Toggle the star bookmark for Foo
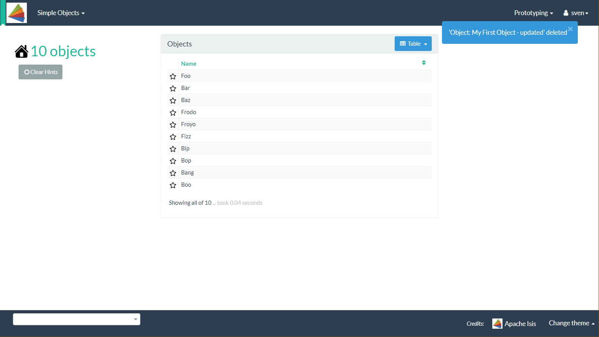Viewport: 599px width, 337px height. tap(173, 76)
